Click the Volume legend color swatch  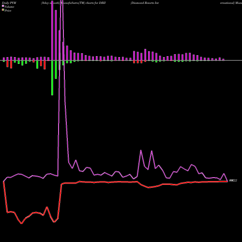pos(3,6)
